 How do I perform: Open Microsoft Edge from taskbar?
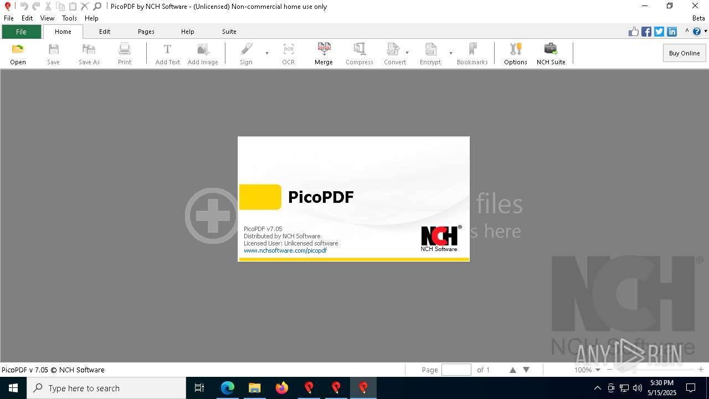point(228,388)
